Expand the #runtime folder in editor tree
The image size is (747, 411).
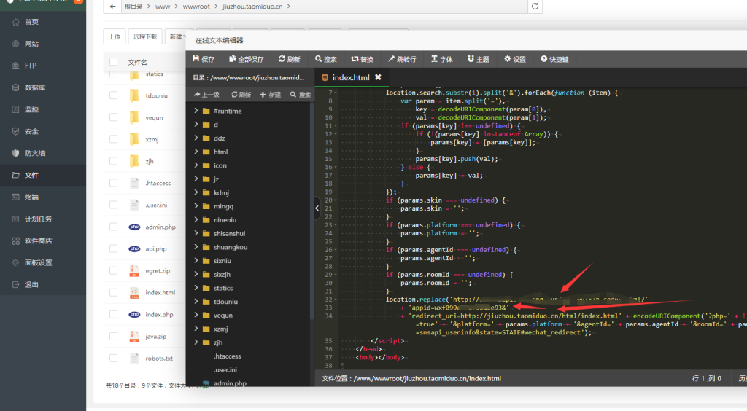click(196, 111)
